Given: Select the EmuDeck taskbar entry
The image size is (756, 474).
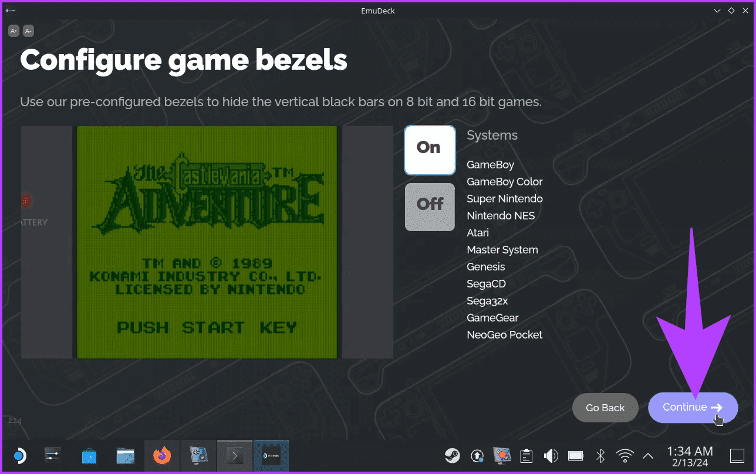Looking at the screenshot, I should [x=271, y=456].
